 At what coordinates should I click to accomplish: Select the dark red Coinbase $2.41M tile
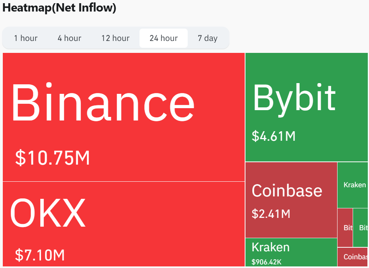[x=291, y=200]
